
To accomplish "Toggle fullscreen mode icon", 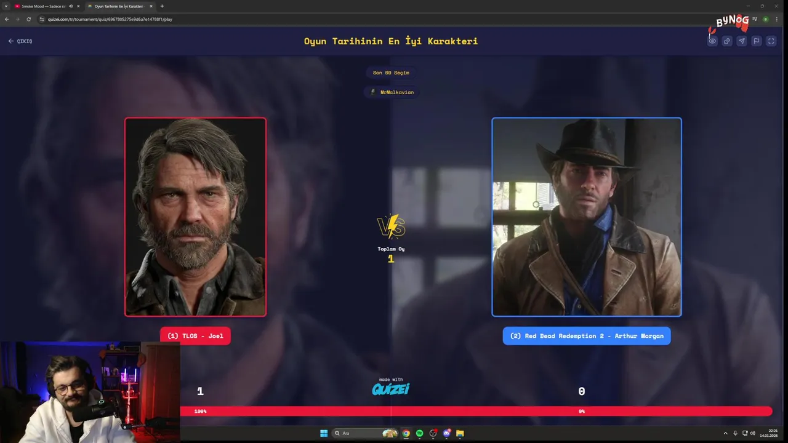I will (x=771, y=41).
